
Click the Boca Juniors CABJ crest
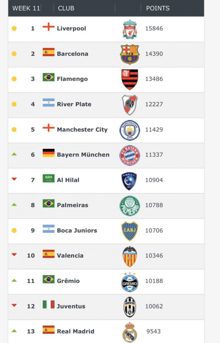(x=130, y=231)
